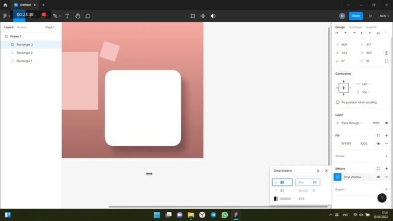Click the Share button
This screenshot has height=221, width=393.
tap(356, 16)
